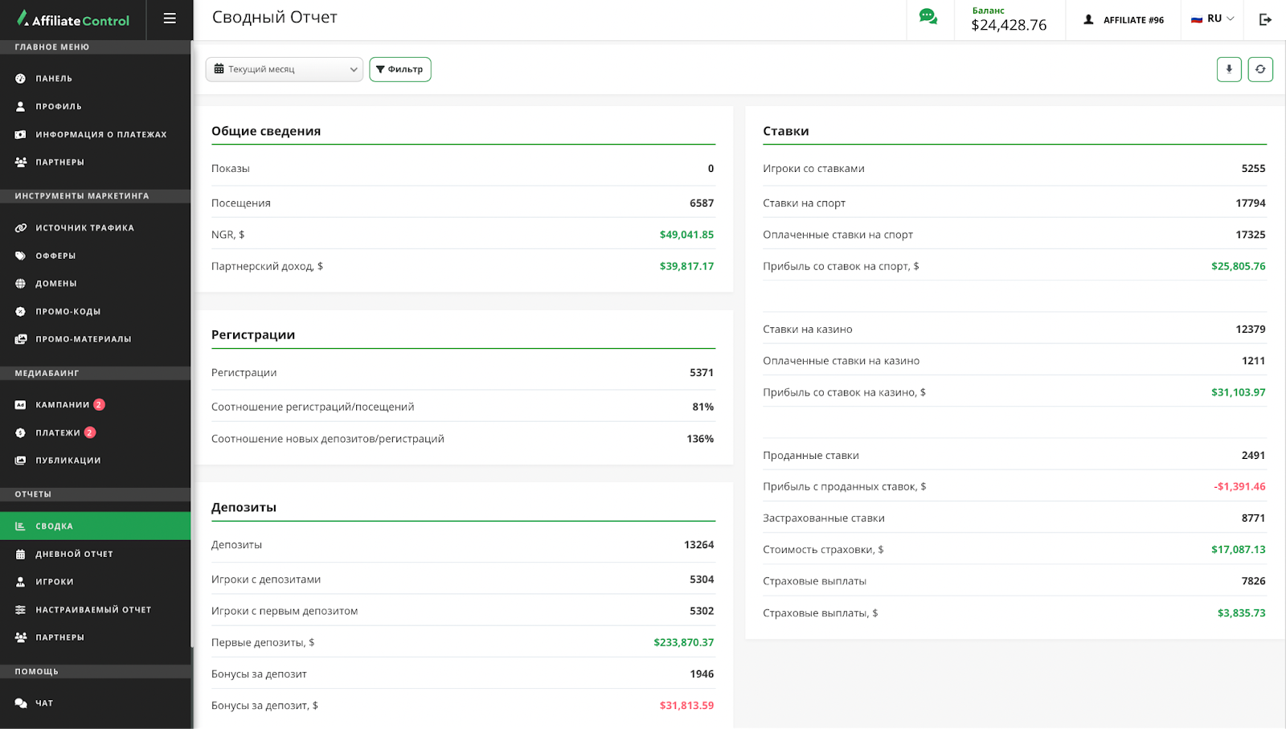Click the user icon next to AFFILIATE #96
Screen dimensions: 1286x729
pos(1089,19)
